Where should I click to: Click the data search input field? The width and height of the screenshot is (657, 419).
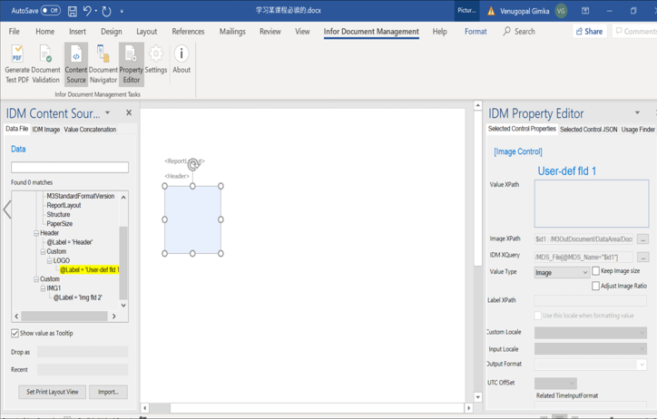coord(70,168)
